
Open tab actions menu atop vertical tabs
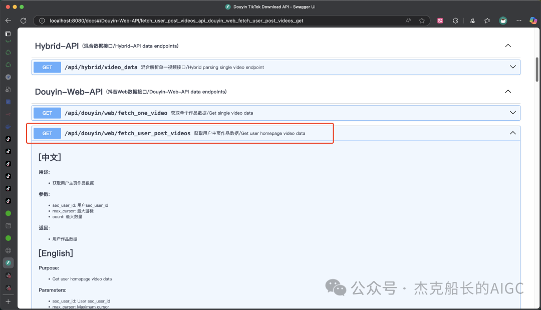point(9,34)
